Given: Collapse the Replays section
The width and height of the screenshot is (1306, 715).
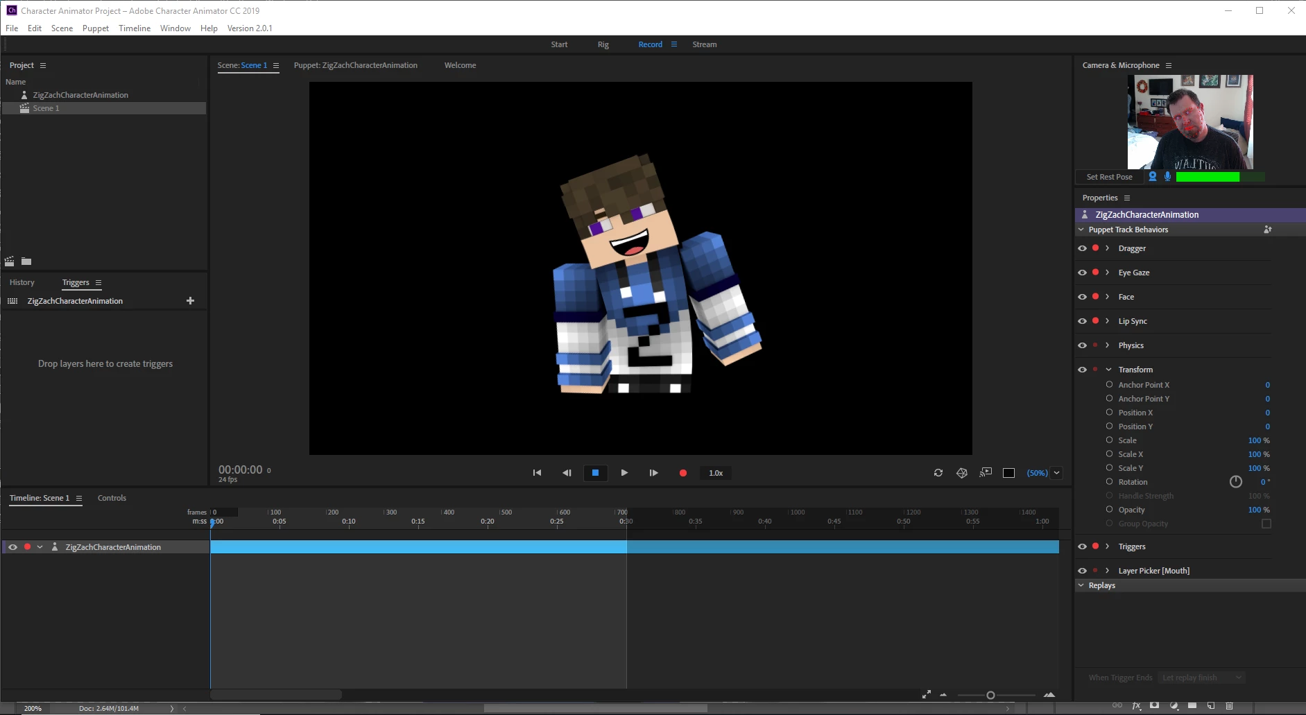Looking at the screenshot, I should [x=1081, y=585].
